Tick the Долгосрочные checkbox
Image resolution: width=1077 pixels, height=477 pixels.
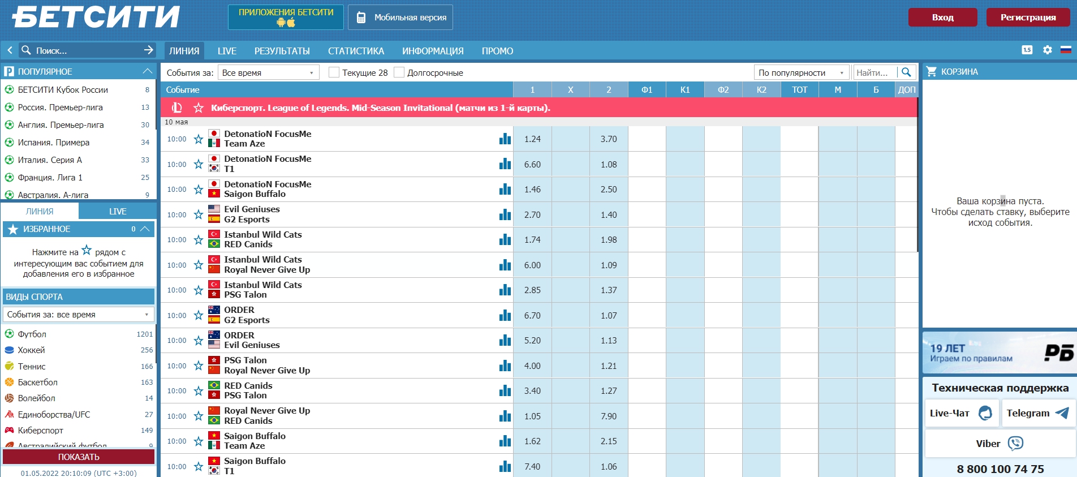pyautogui.click(x=399, y=72)
